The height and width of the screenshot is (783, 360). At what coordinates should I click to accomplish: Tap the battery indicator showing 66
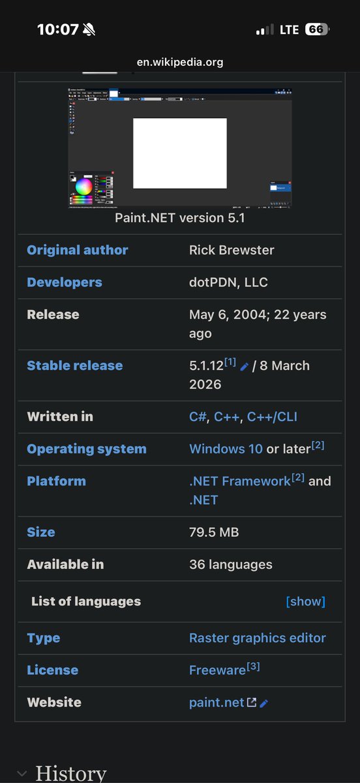tap(318, 29)
